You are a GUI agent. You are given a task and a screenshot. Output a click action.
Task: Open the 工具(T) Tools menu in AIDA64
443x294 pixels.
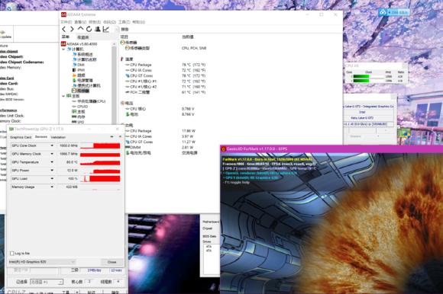click(x=124, y=22)
